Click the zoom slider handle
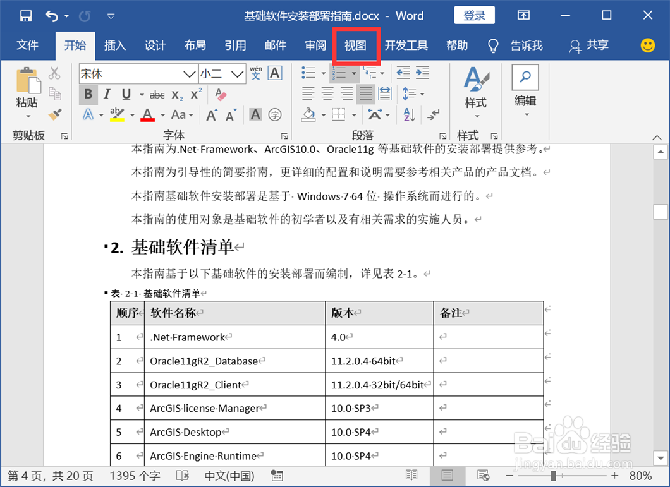Image resolution: width=670 pixels, height=487 pixels. click(x=553, y=476)
